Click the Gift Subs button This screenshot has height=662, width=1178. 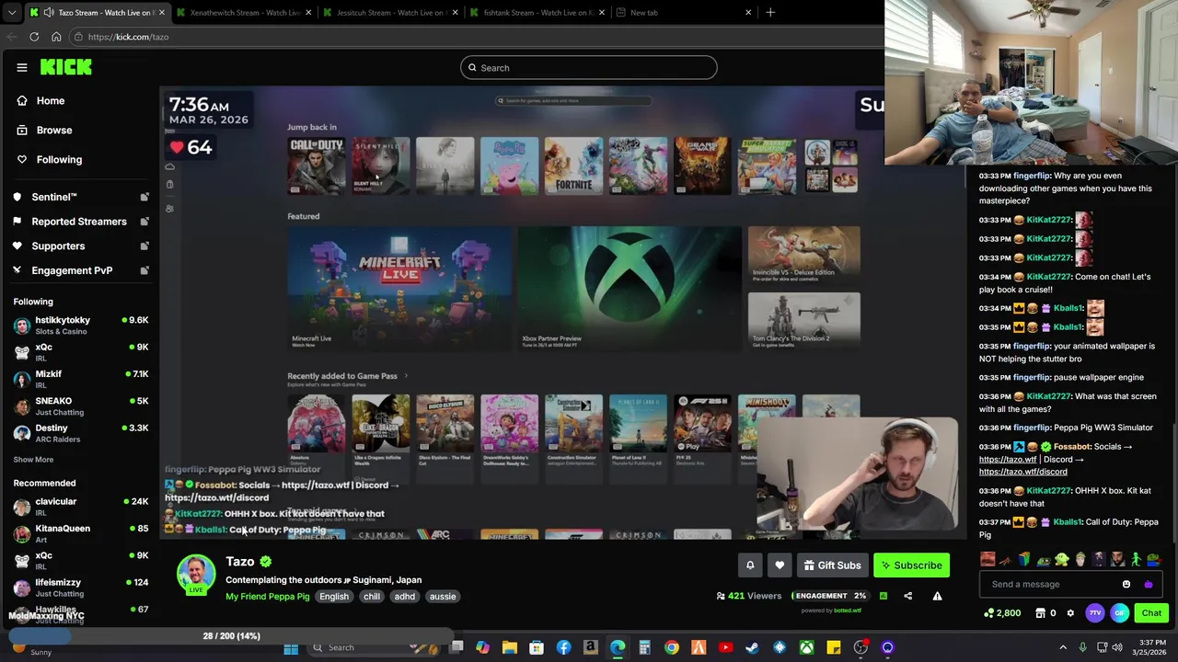point(832,565)
